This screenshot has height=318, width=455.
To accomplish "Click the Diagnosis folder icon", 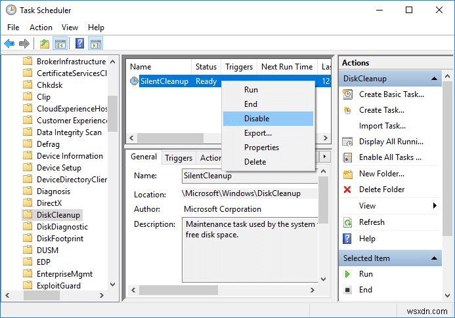I will click(x=28, y=191).
